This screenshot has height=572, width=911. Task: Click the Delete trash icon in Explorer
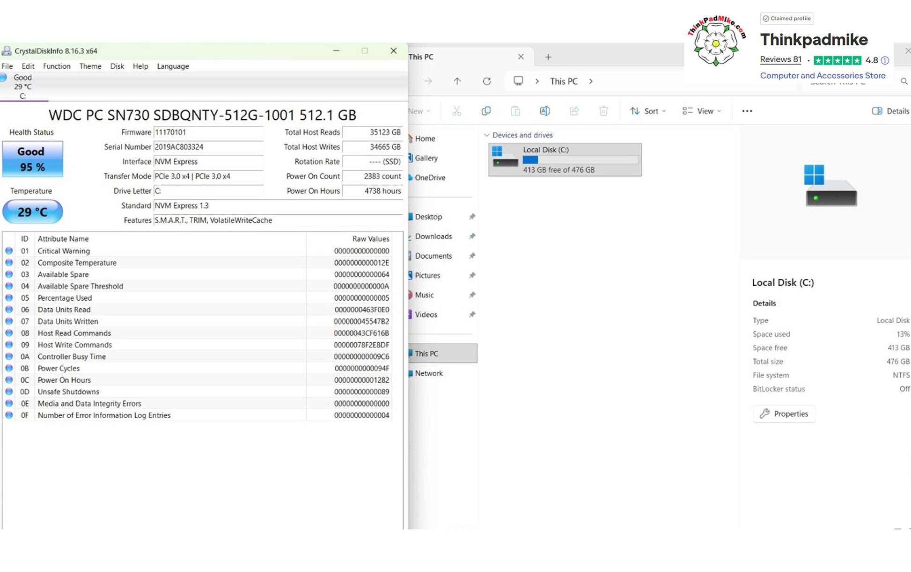603,111
